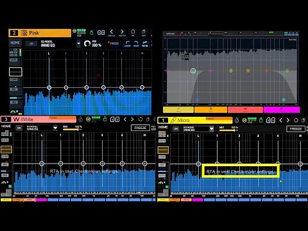Click FREEZE button in White panel
308x231 pixels.
pyautogui.click(x=140, y=128)
